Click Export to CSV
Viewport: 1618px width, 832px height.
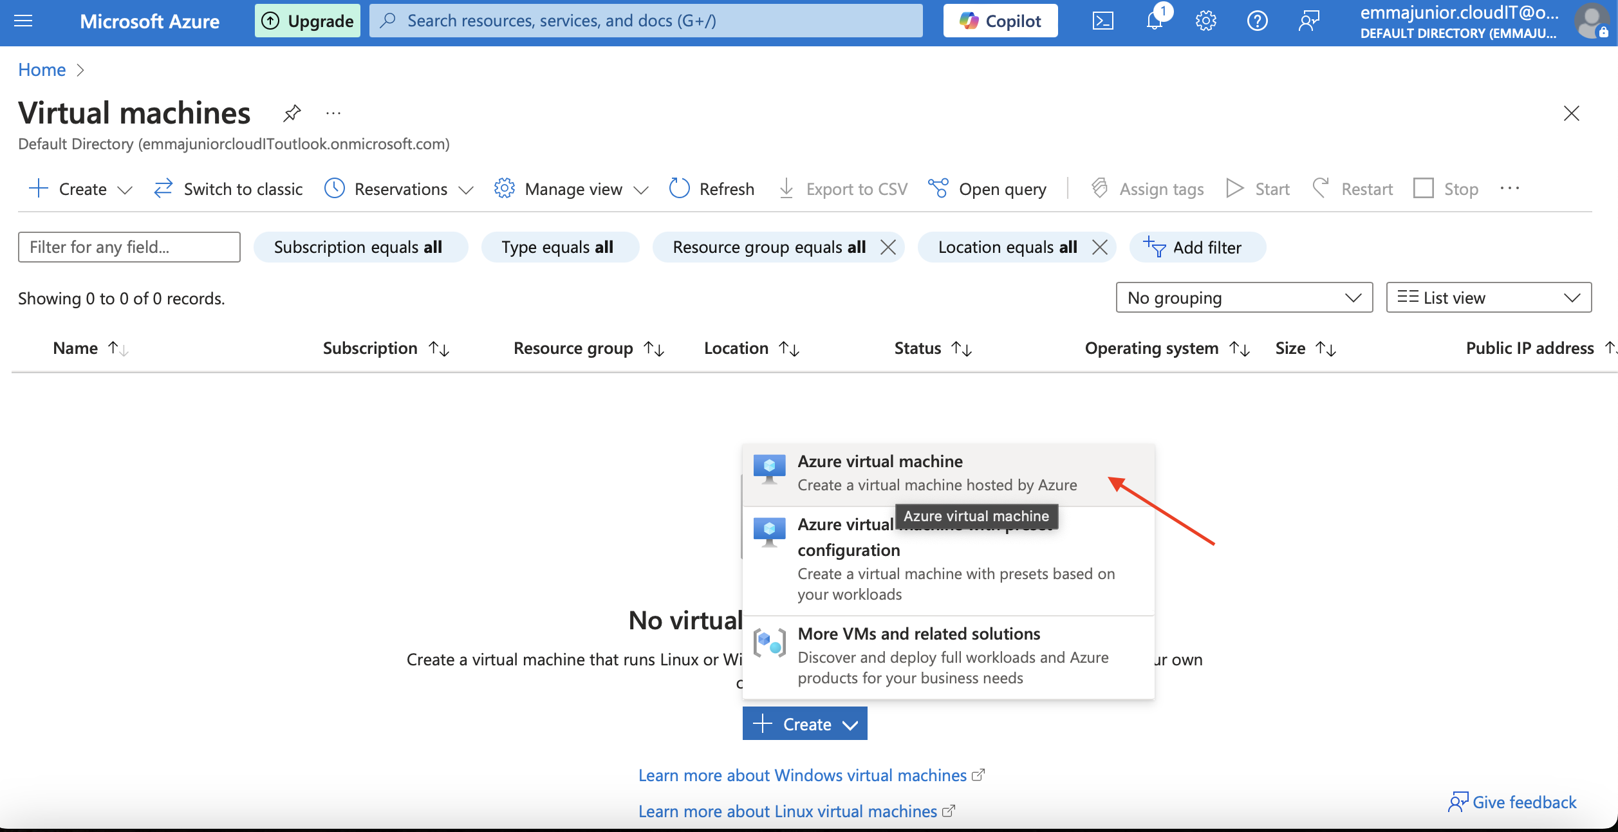(x=843, y=189)
